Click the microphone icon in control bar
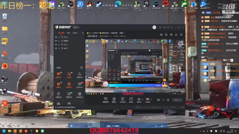239x134 pixels. point(139,99)
